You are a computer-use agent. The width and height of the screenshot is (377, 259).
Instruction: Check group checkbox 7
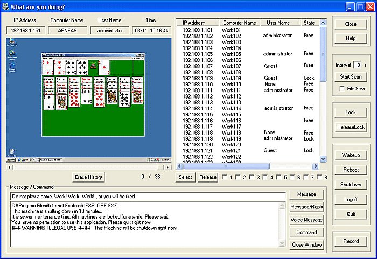(x=306, y=177)
